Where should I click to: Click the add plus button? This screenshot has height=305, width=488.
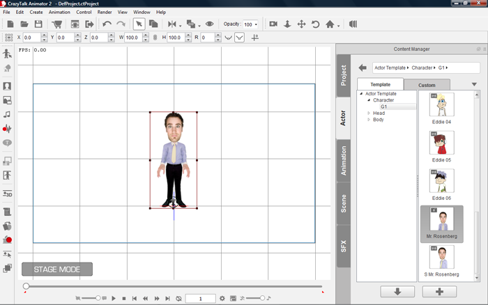tap(439, 292)
